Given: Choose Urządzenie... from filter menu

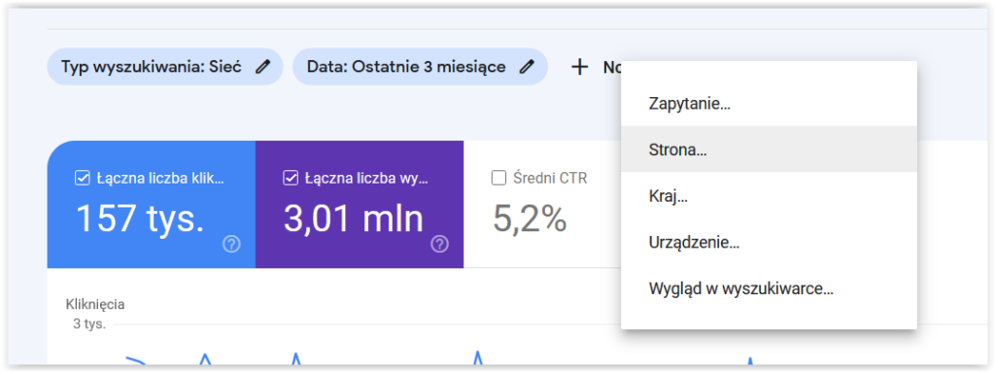Looking at the screenshot, I should point(770,243).
